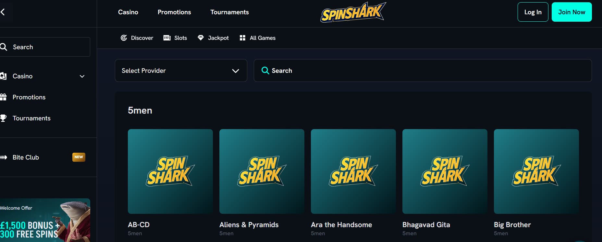
Task: Click 5men provider label under Big Brother
Action: pyautogui.click(x=501, y=233)
